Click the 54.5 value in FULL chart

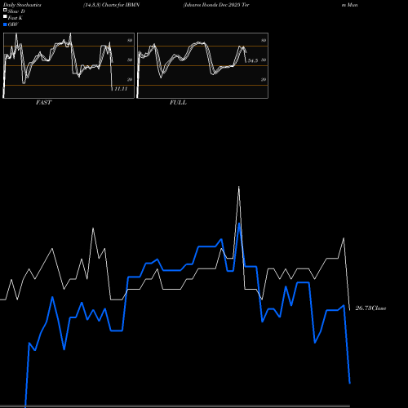253,60
